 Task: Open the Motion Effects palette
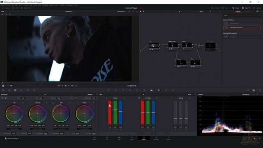[x=34, y=90]
